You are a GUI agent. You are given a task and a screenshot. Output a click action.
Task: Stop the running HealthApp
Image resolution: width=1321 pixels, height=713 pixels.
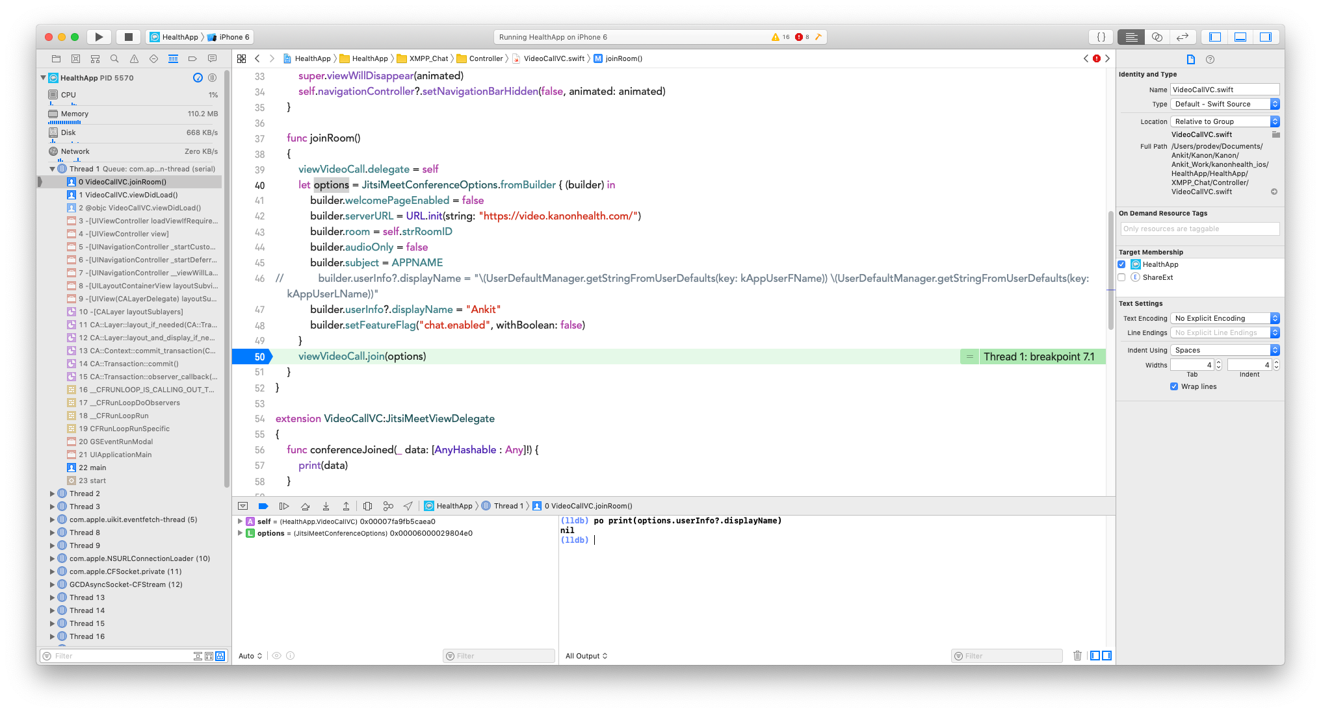click(x=129, y=37)
